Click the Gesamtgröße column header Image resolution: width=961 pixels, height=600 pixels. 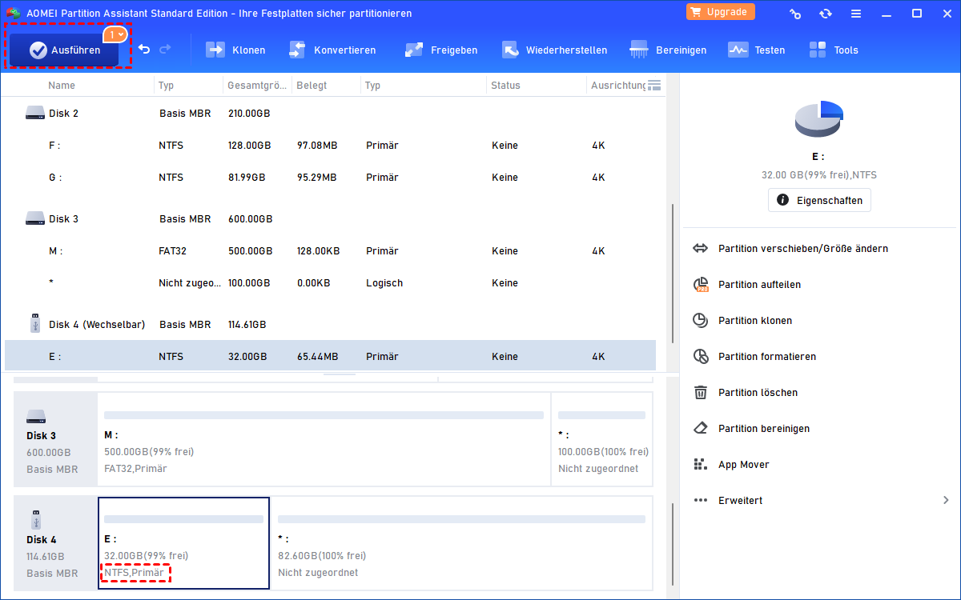point(257,85)
